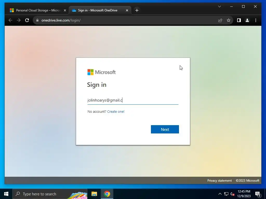Open File Explorer from taskbar
Viewport: 266px width, 199px height.
(94, 194)
